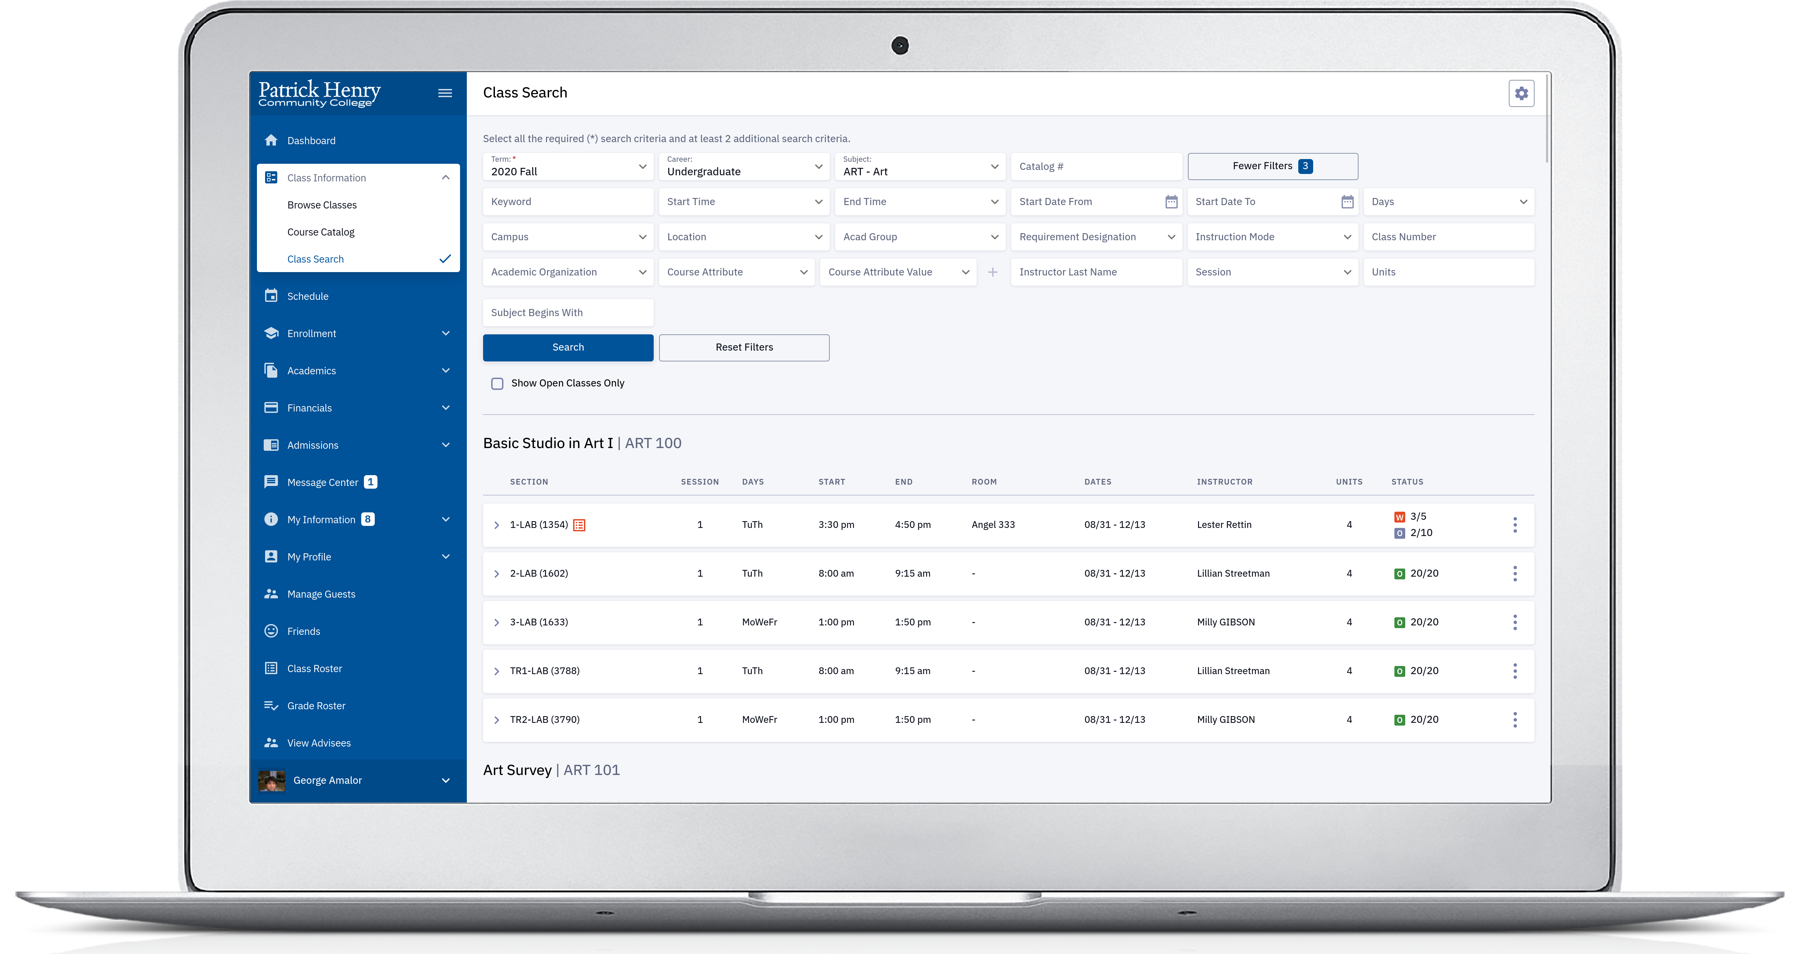Click the Academics document icon

(271, 370)
